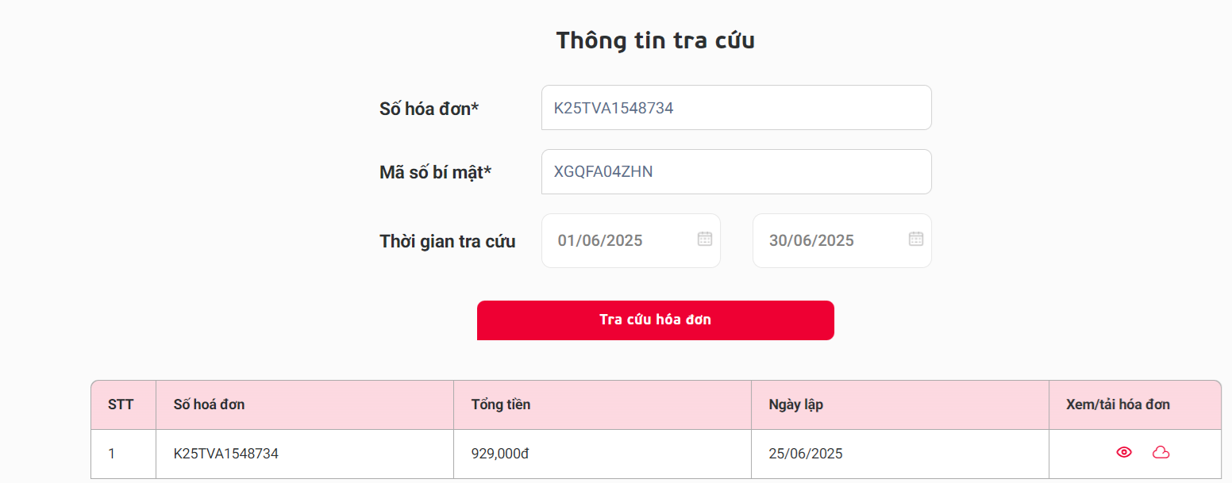Click the "Tra cứu hóa đơn" button
This screenshot has width=1232, height=483.
(x=655, y=320)
